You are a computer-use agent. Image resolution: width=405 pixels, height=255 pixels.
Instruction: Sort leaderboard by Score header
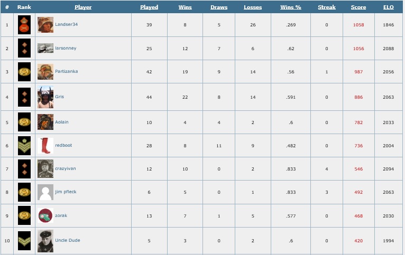point(358,7)
